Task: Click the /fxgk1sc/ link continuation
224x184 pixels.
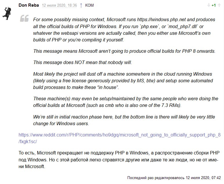Action: tap(28, 141)
